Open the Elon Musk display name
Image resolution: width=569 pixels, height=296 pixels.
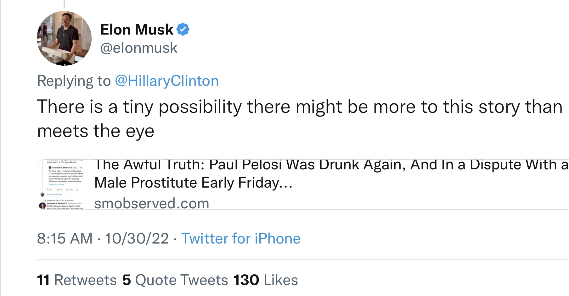pyautogui.click(x=137, y=30)
